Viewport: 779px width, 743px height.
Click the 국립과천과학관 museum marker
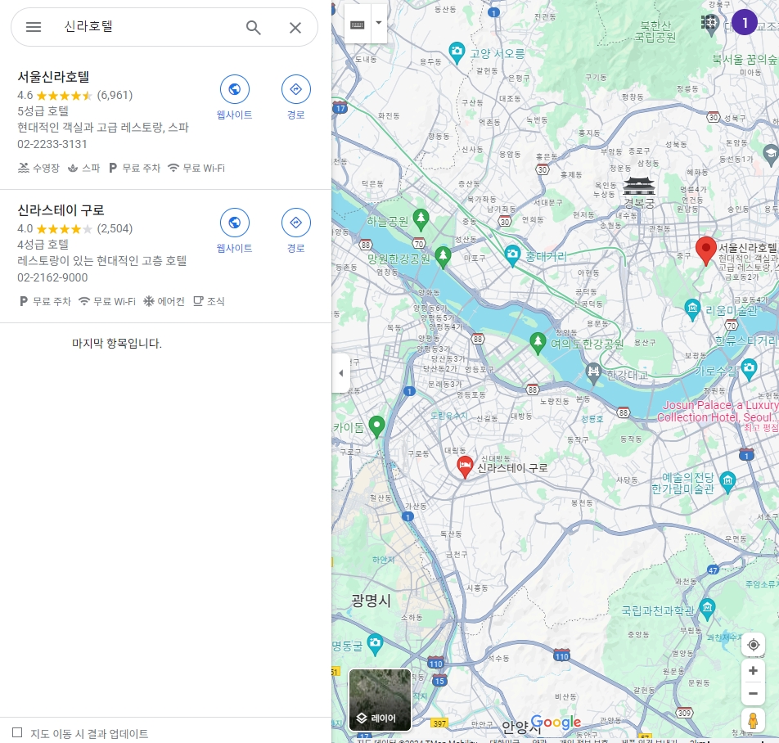point(707,610)
